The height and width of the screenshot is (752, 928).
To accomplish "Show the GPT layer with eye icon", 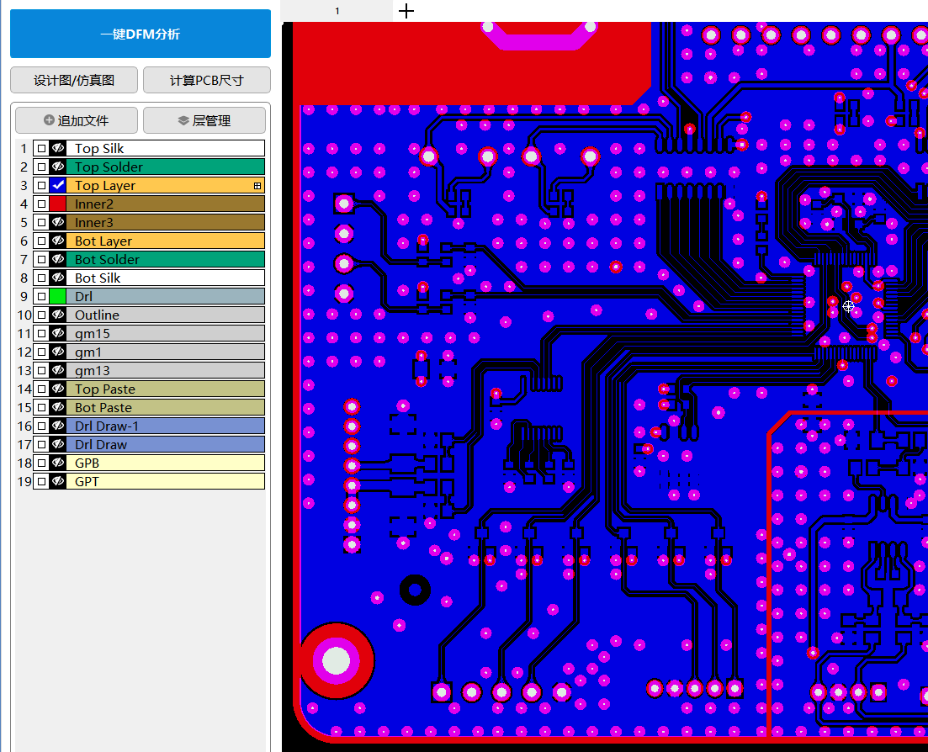I will click(x=58, y=481).
